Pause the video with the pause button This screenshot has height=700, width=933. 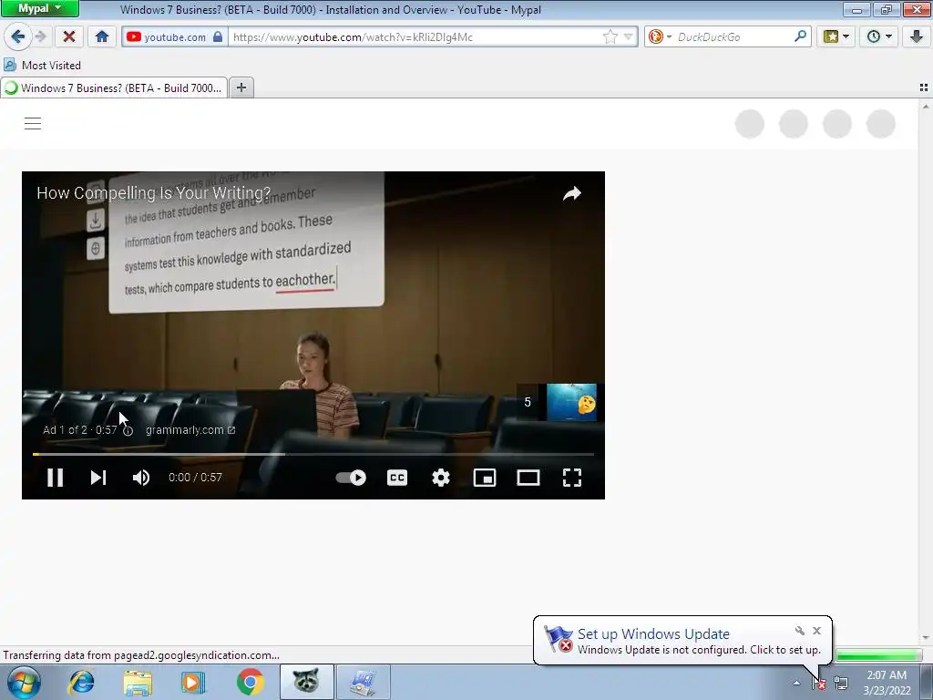point(56,478)
